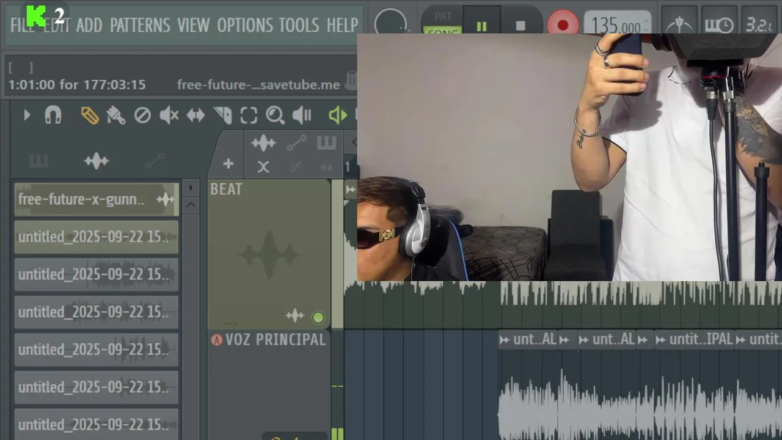This screenshot has height=440, width=782.
Task: Click the bar 1 marker on timeline
Action: coord(348,167)
